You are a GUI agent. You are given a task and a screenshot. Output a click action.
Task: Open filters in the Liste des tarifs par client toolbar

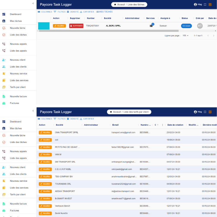pos(59,119)
